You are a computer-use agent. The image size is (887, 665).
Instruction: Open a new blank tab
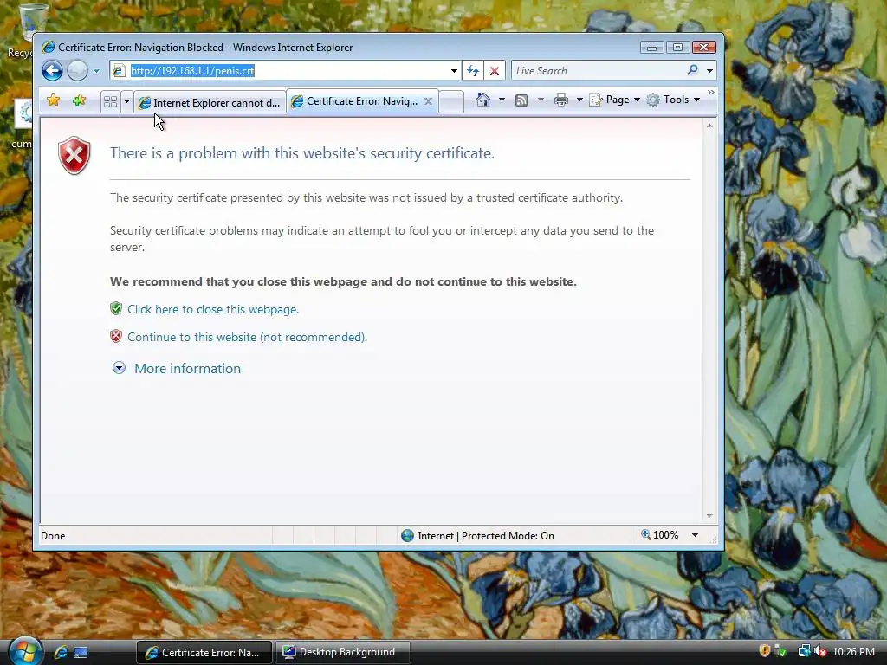click(451, 102)
